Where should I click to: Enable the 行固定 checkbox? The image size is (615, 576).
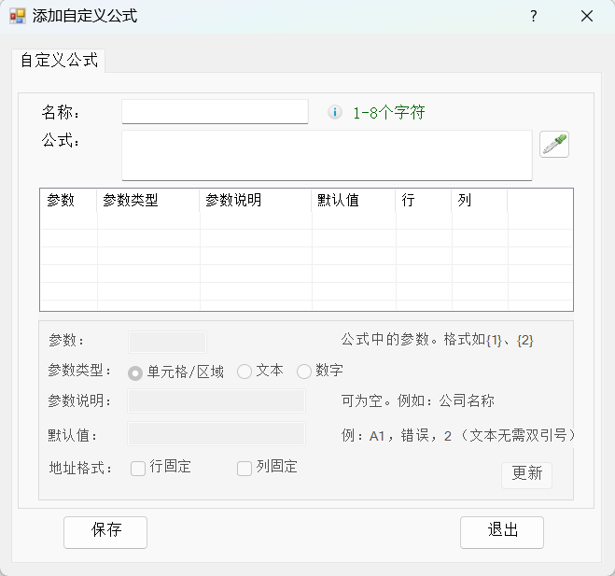pos(138,468)
